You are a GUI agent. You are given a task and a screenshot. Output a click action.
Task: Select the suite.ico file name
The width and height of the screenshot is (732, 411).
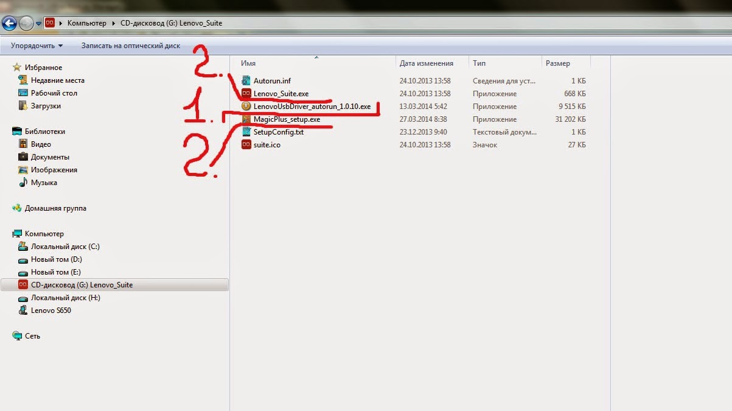tap(267, 145)
